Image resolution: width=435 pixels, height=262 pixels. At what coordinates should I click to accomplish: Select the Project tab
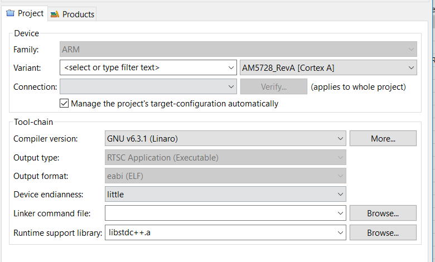[30, 13]
